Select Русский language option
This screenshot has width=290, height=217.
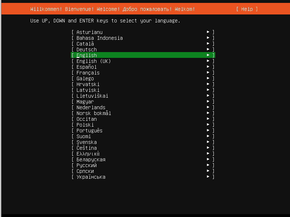[86, 165]
